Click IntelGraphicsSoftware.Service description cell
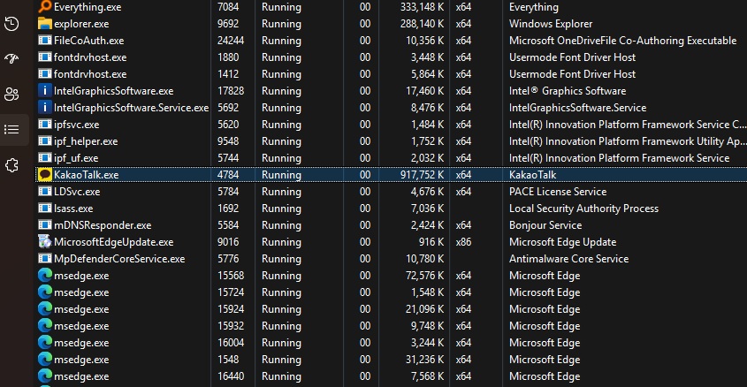This screenshot has width=747, height=387. 577,108
